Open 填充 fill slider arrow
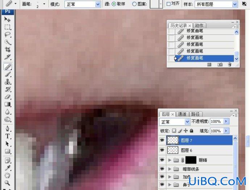250x190 pixels. click(x=226, y=131)
